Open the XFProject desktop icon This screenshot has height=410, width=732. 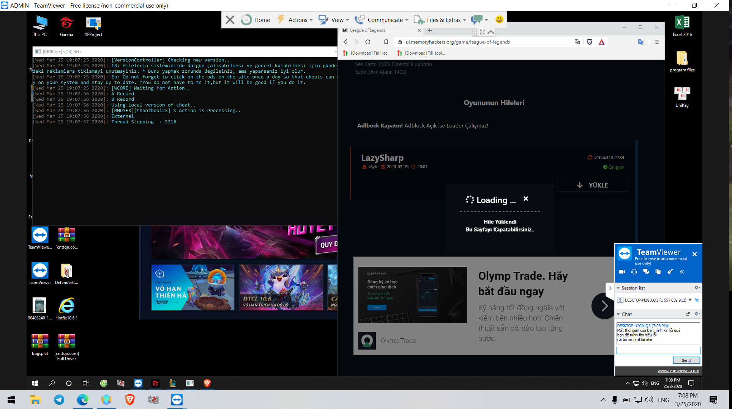coord(93,26)
